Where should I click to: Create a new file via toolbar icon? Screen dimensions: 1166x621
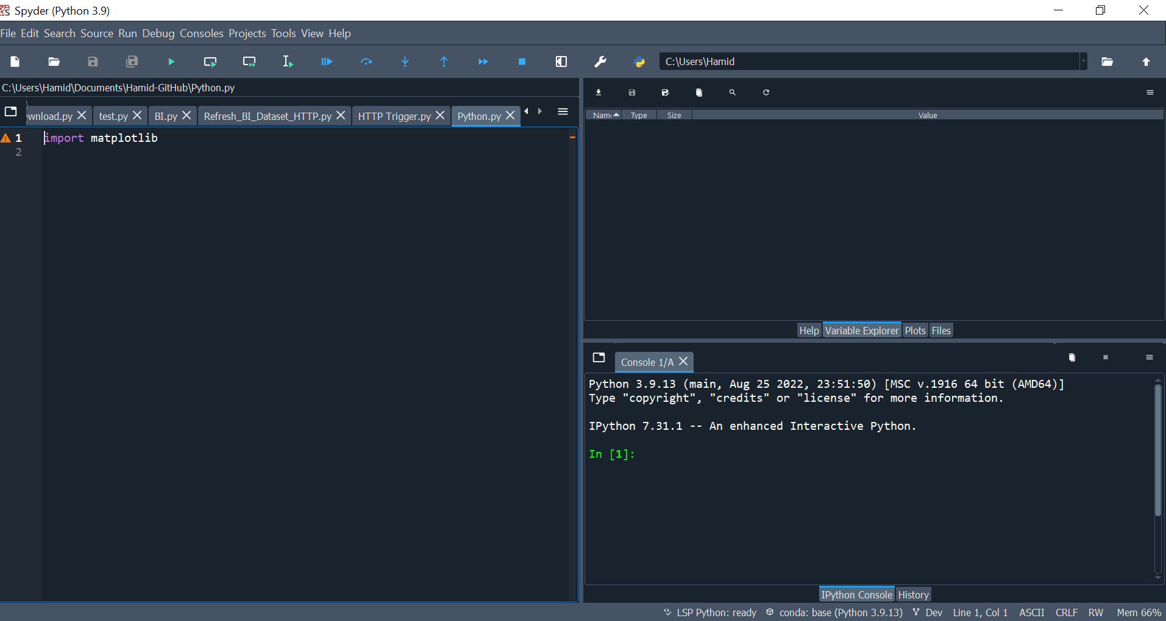click(x=15, y=61)
